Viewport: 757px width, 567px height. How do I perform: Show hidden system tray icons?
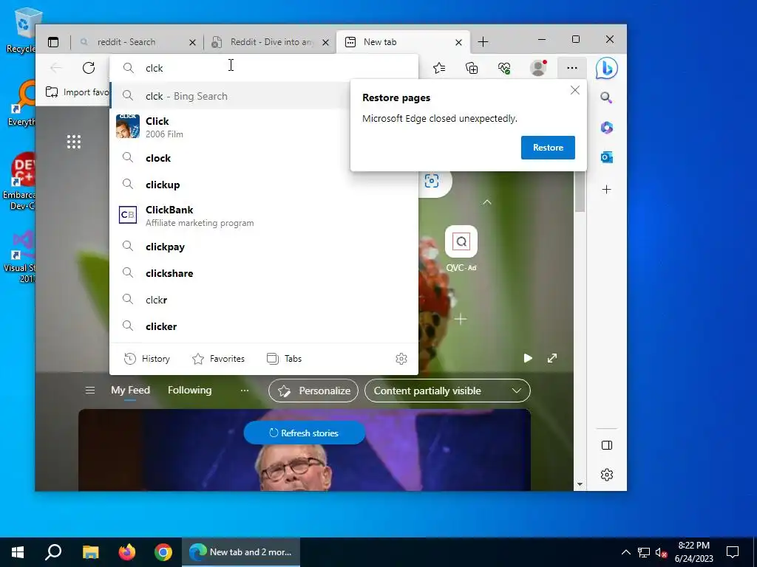click(x=625, y=552)
